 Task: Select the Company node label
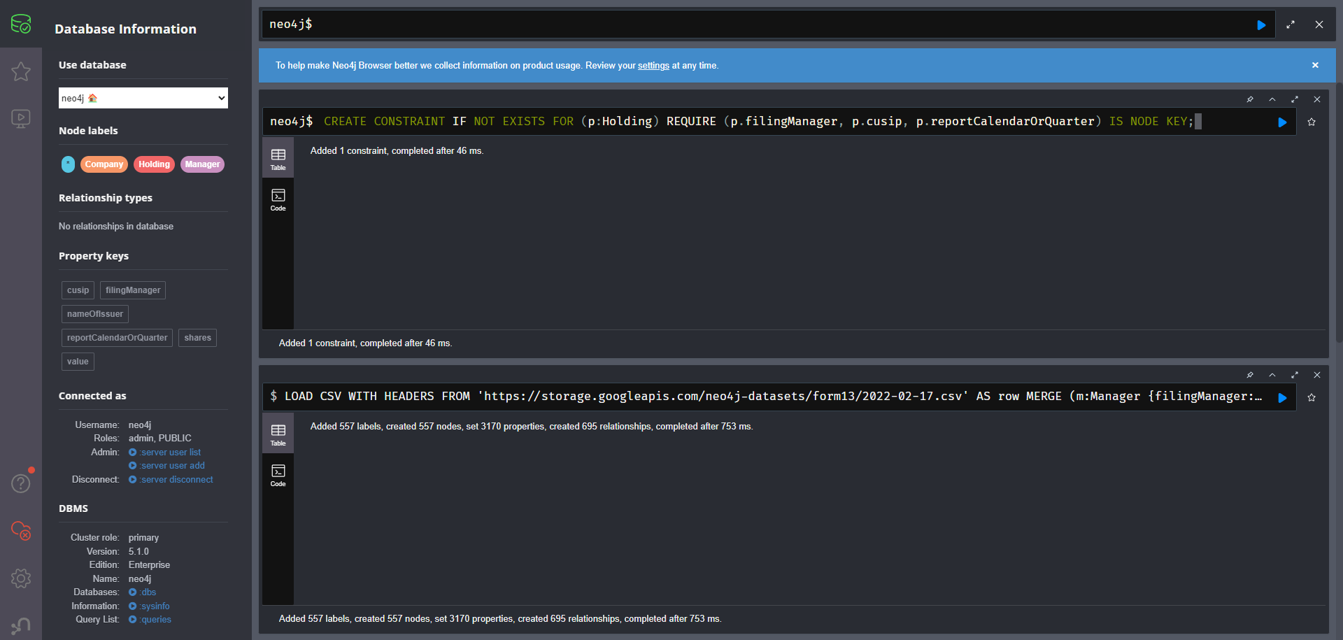tap(104, 164)
